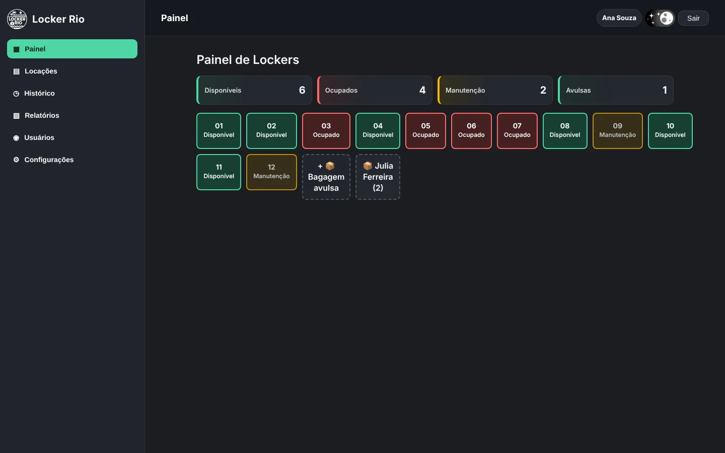This screenshot has width=725, height=453.
Task: Add a Bagagem avulsa box tile
Action: point(326,177)
